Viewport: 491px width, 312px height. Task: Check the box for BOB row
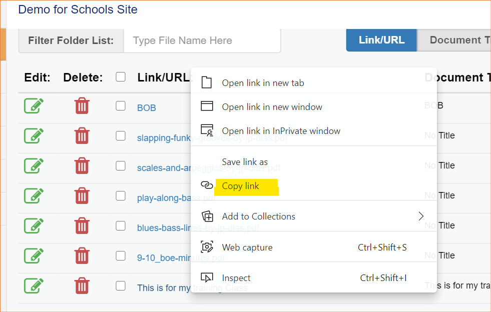pyautogui.click(x=121, y=106)
